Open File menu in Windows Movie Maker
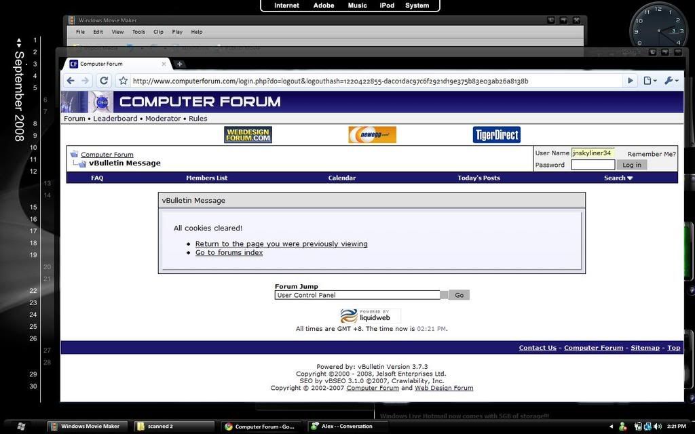This screenshot has width=695, height=434. pos(80,32)
